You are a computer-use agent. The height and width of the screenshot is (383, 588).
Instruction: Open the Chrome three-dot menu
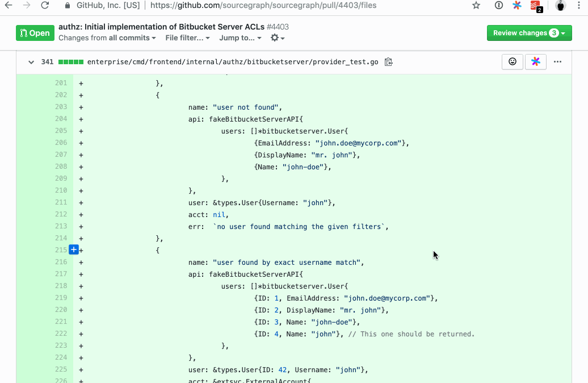pyautogui.click(x=579, y=5)
